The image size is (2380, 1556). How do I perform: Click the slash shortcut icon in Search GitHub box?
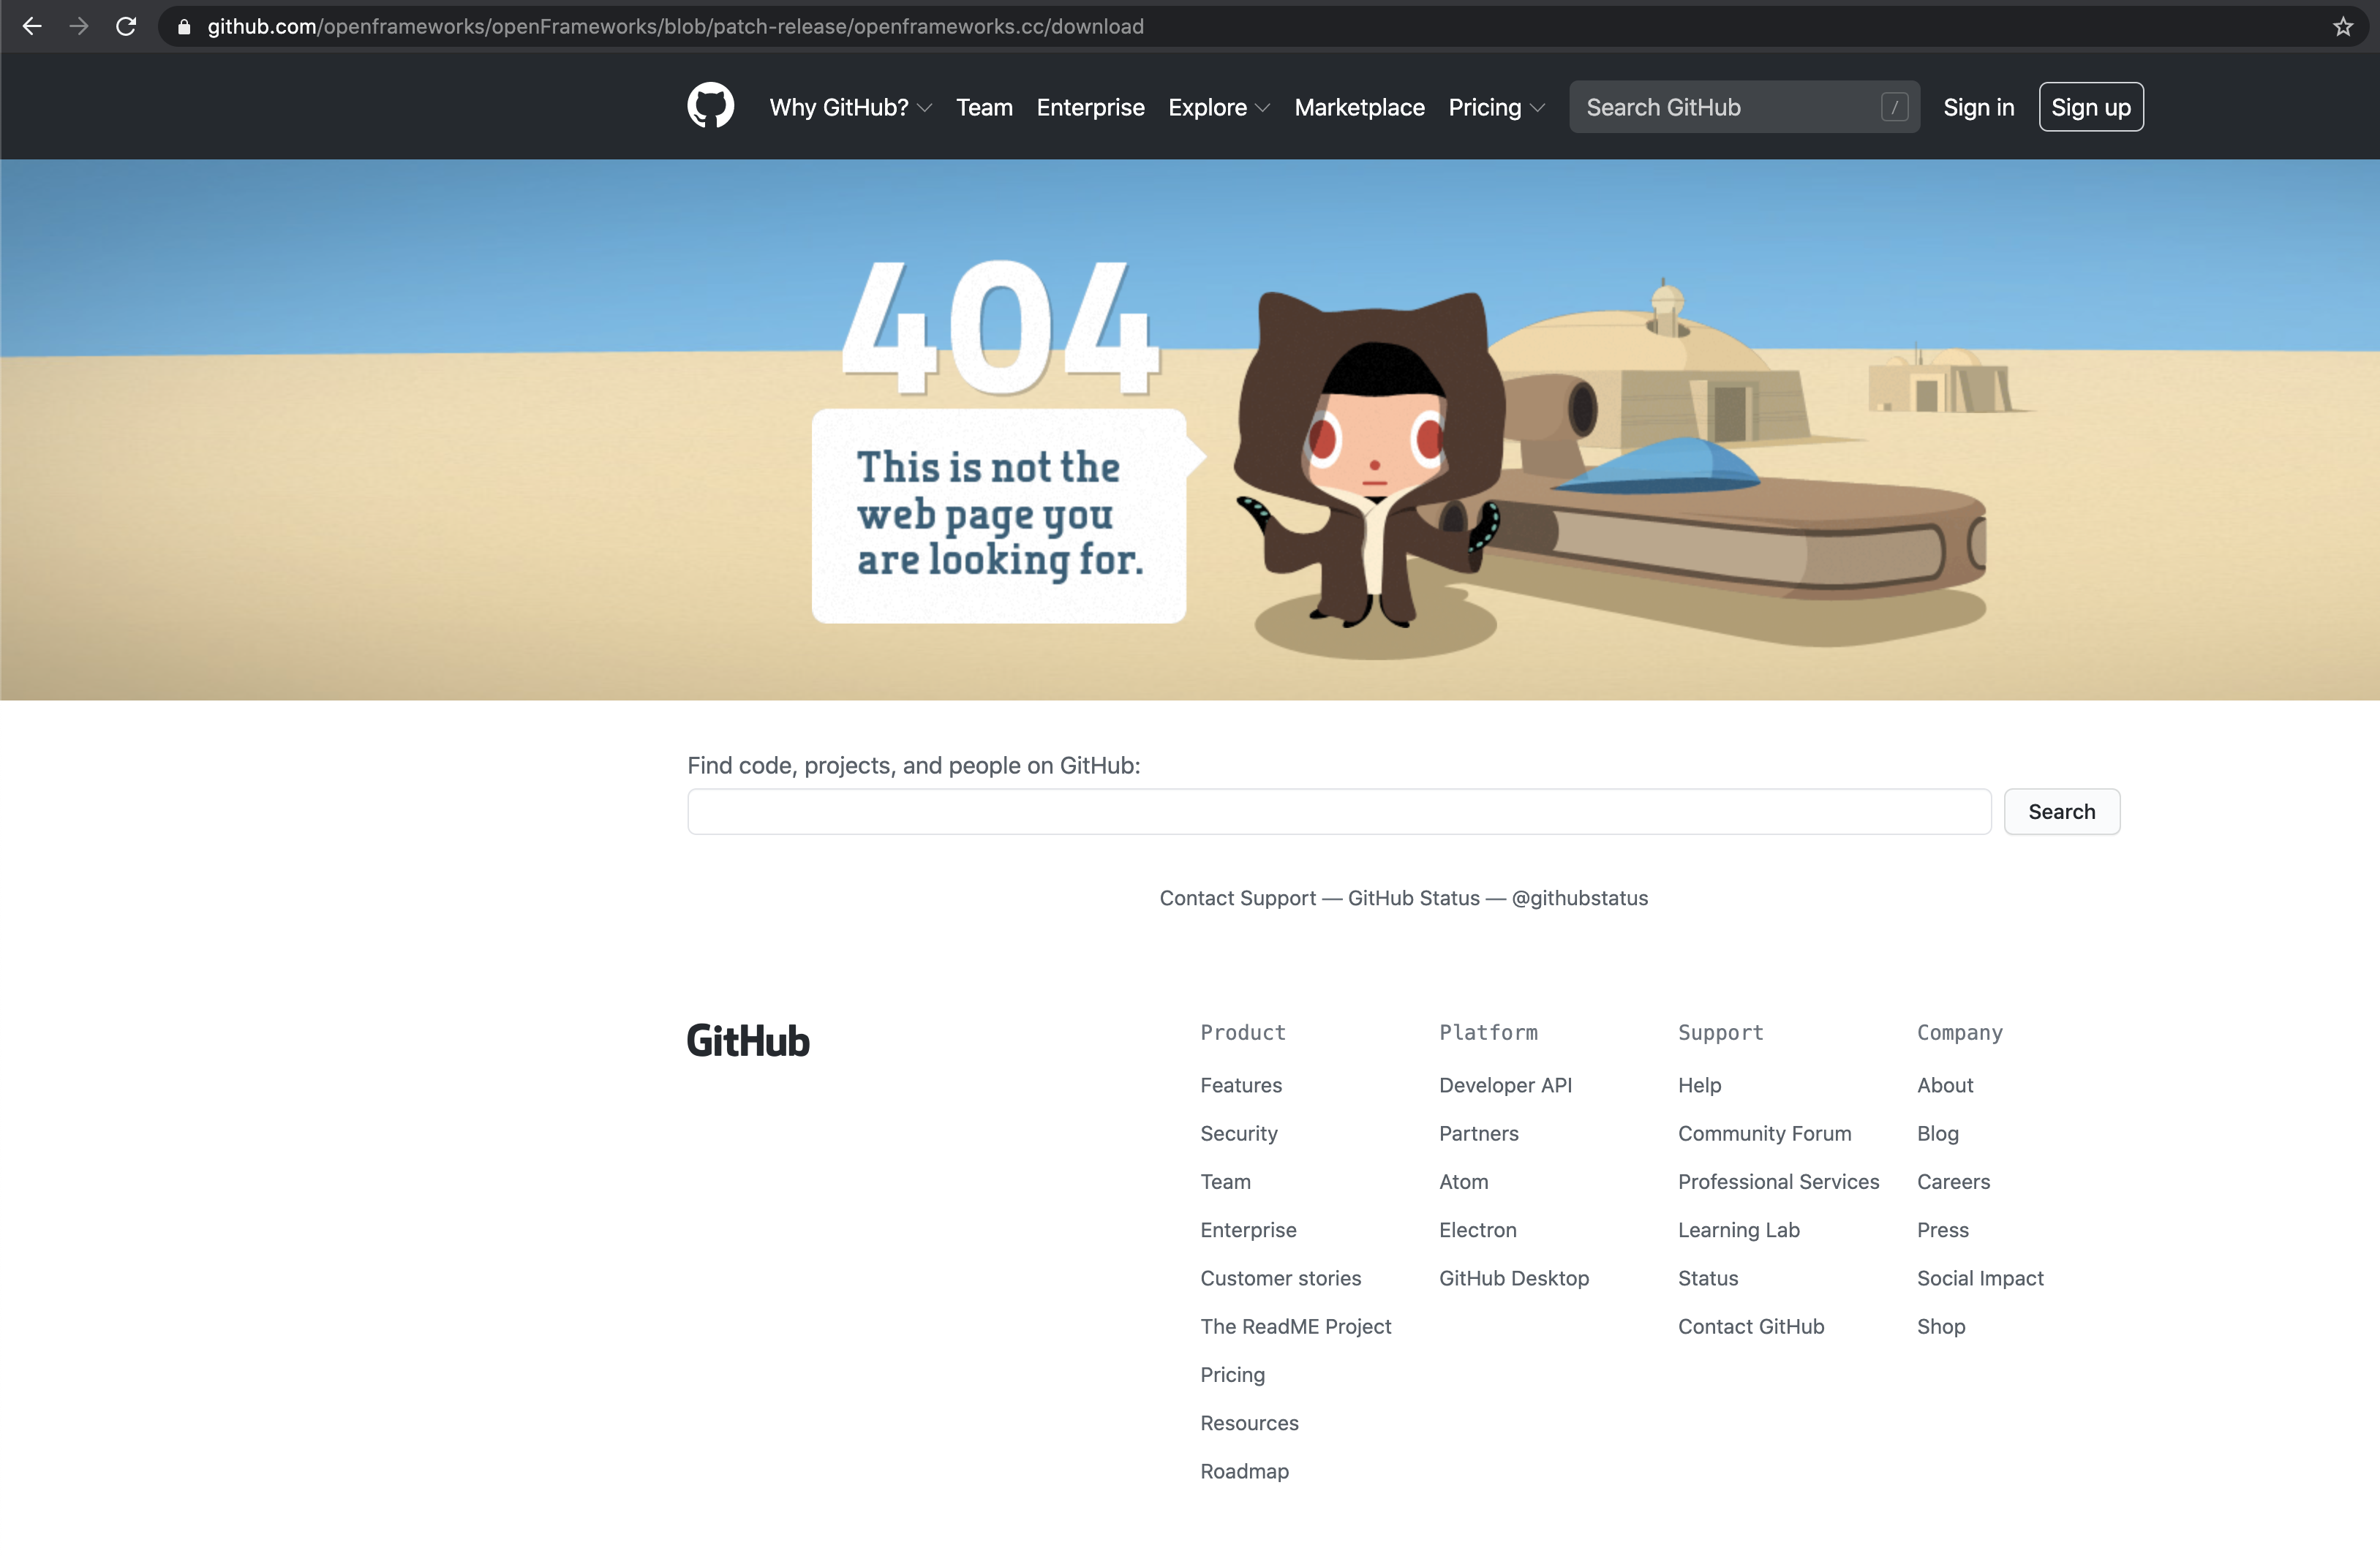pyautogui.click(x=1895, y=106)
